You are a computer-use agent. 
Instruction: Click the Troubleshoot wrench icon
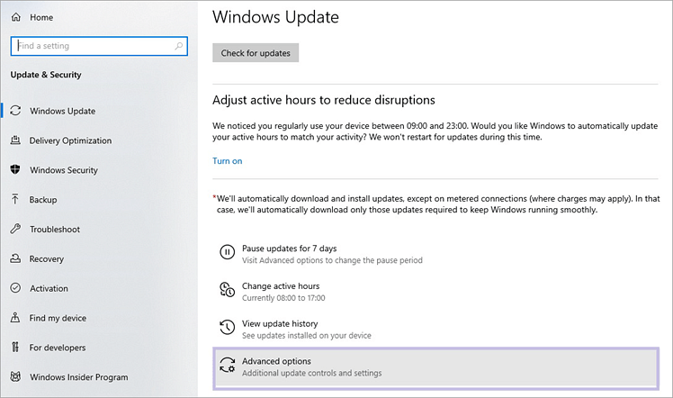coord(15,230)
